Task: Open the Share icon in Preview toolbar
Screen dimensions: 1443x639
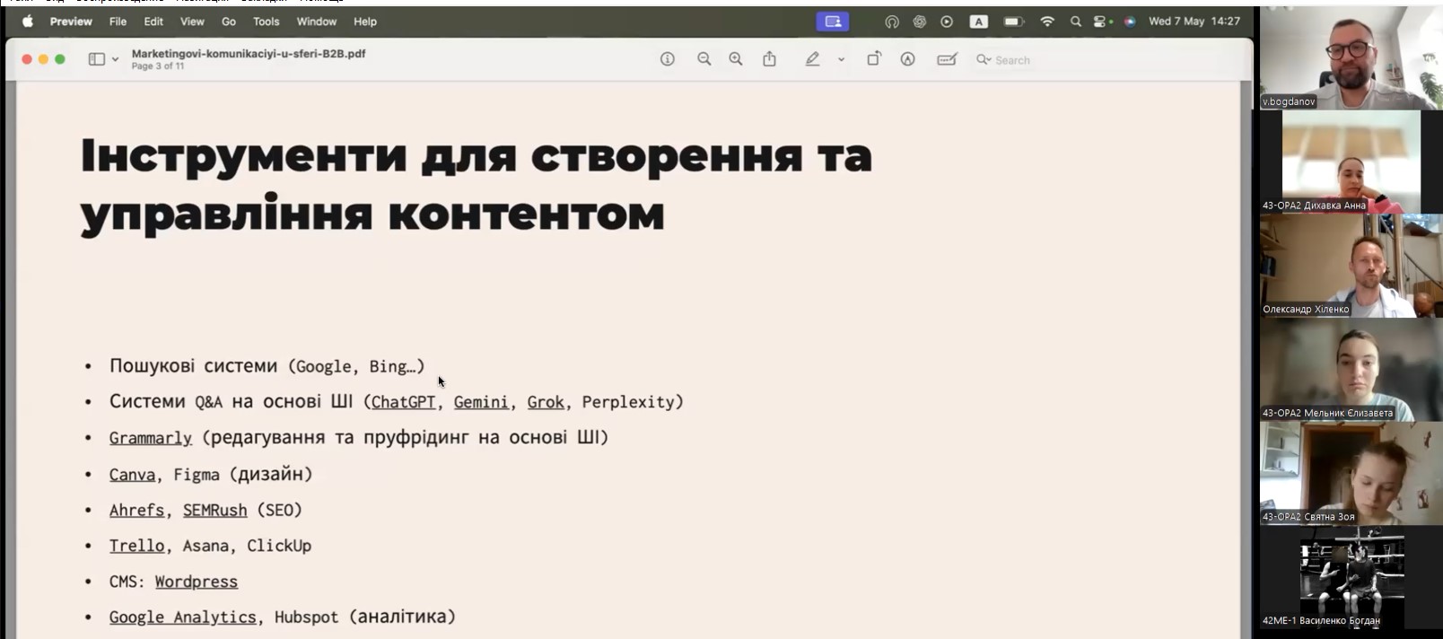Action: point(769,59)
